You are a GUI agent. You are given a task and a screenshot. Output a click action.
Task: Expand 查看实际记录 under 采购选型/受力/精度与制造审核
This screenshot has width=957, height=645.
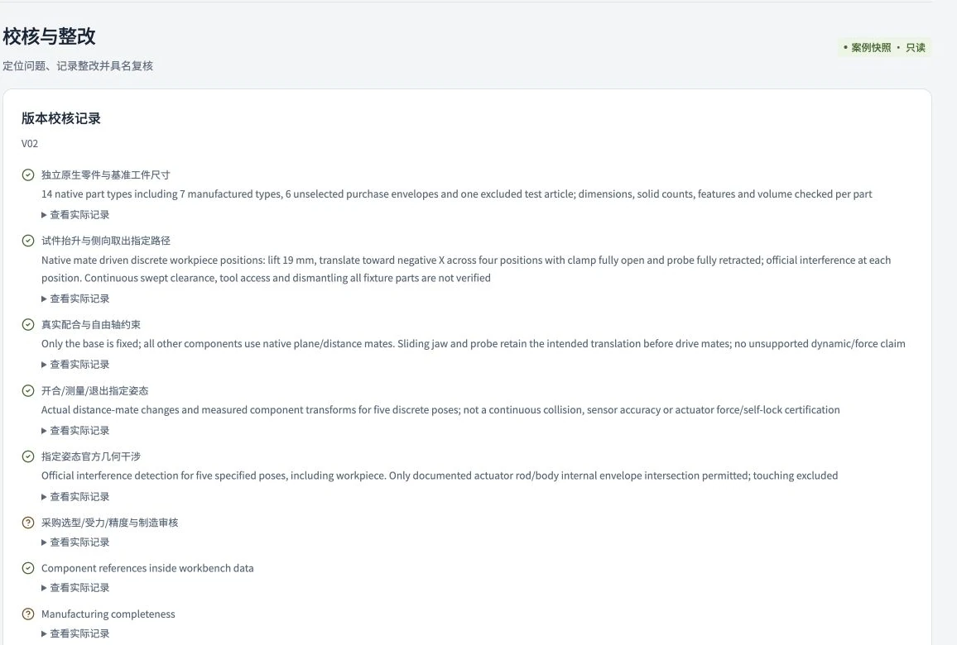click(x=75, y=542)
